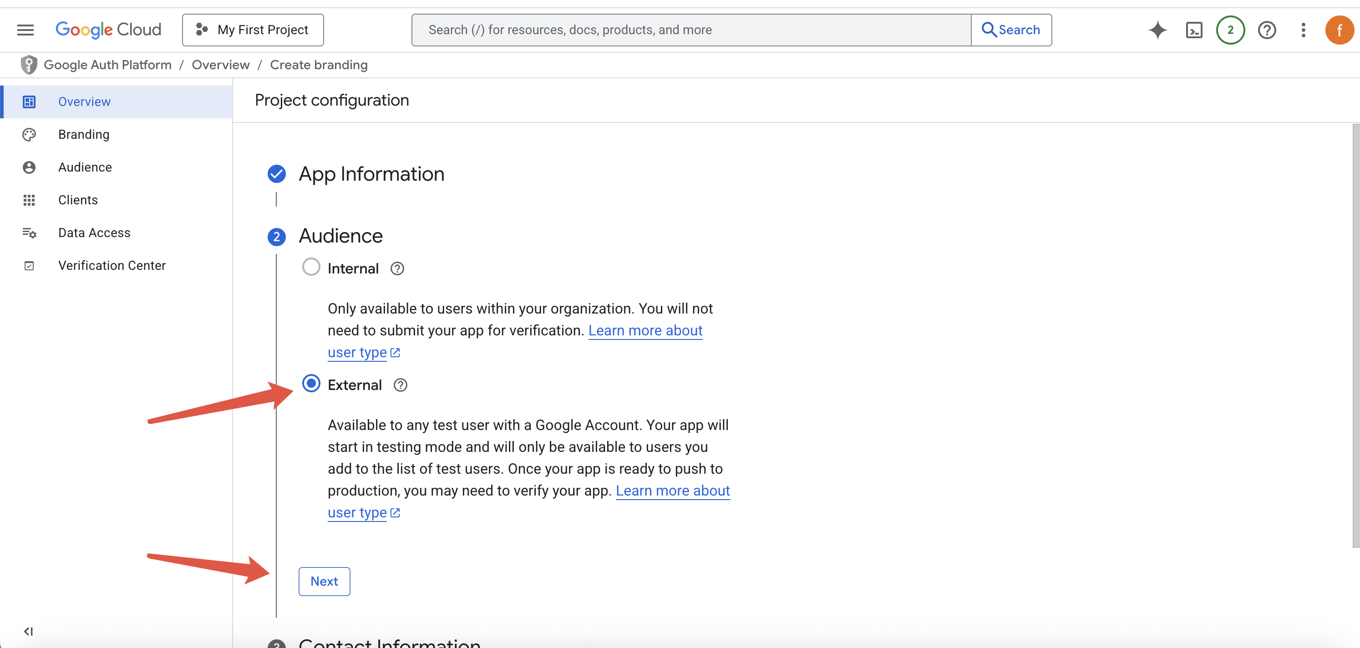Open help tooltip next to External
The image size is (1360, 648).
click(x=400, y=385)
